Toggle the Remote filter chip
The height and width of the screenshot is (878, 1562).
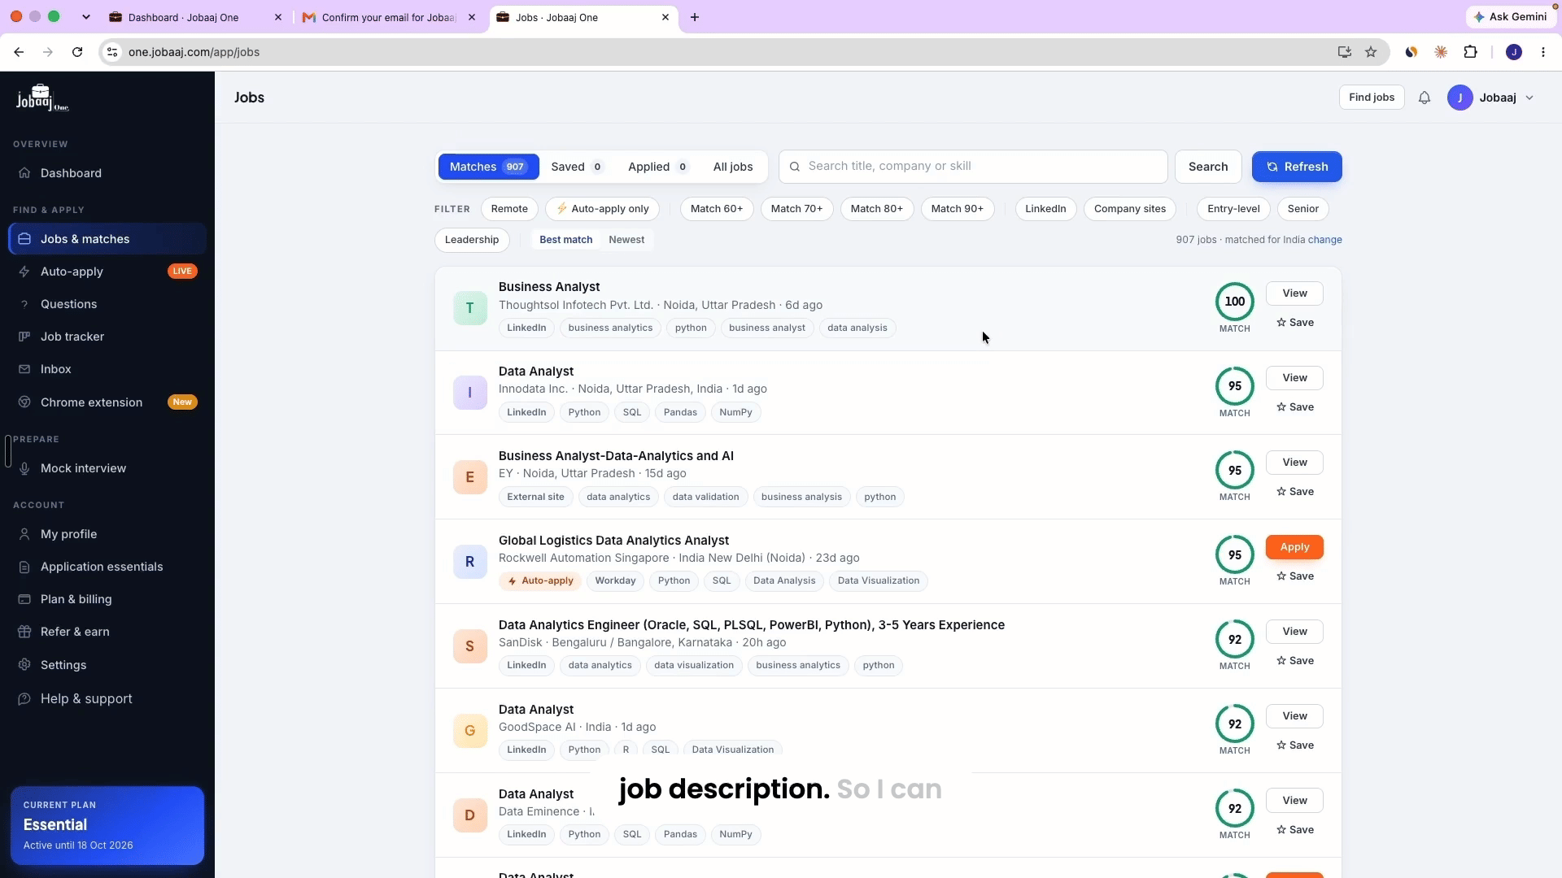tap(509, 209)
